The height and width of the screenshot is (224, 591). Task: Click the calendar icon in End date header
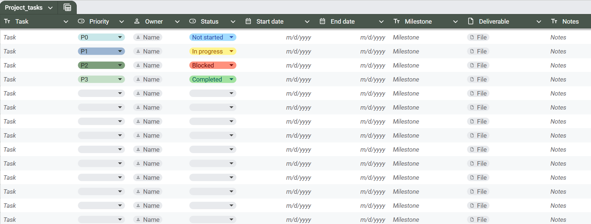pos(322,21)
